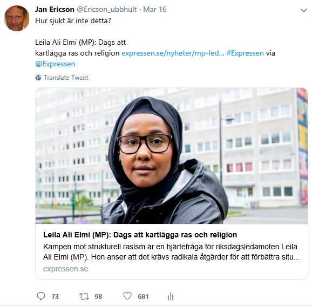Open the @Expressen mention
The width and height of the screenshot is (312, 307).
coord(55,64)
